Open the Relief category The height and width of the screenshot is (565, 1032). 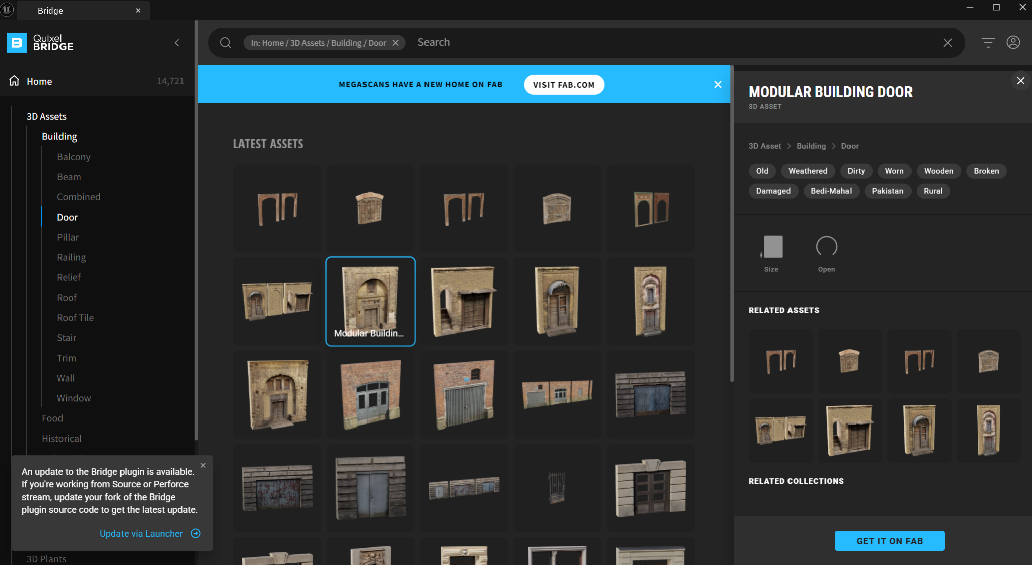pos(69,277)
